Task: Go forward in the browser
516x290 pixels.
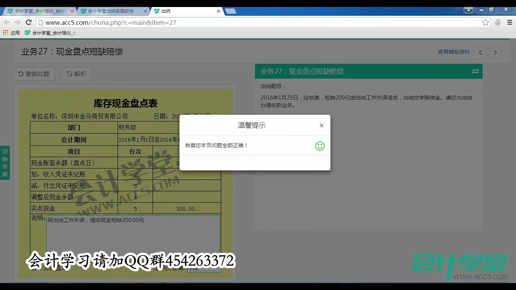Action: click(18, 22)
